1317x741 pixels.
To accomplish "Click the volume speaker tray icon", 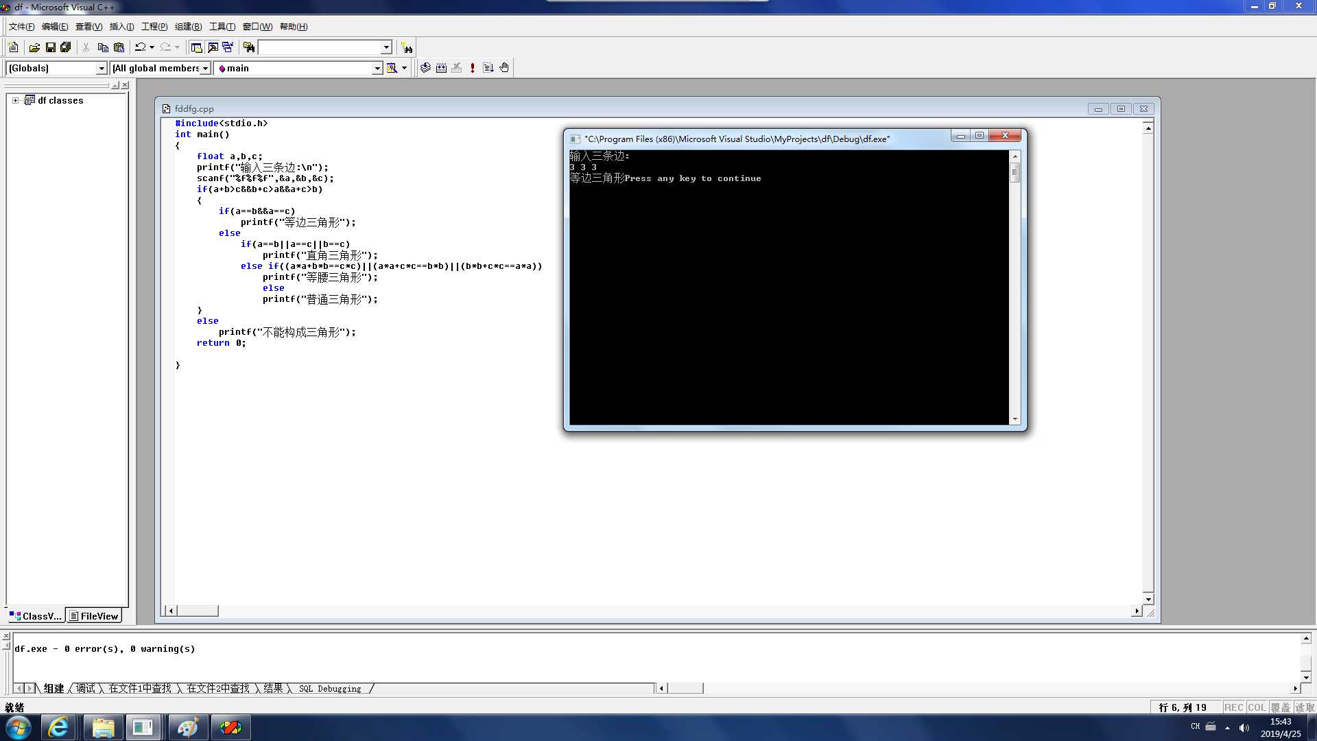I will pos(1244,727).
